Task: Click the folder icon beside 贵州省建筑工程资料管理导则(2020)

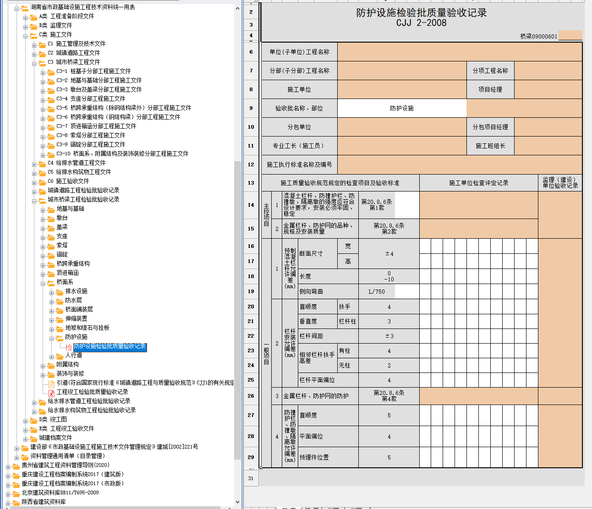Action: pos(16,466)
